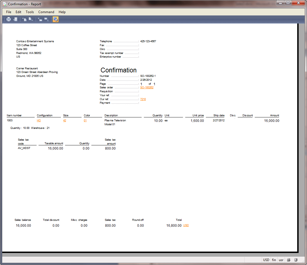The height and width of the screenshot is (265, 307).
Task: Click the ship date 2/27/2012
Action: [x=219, y=120]
